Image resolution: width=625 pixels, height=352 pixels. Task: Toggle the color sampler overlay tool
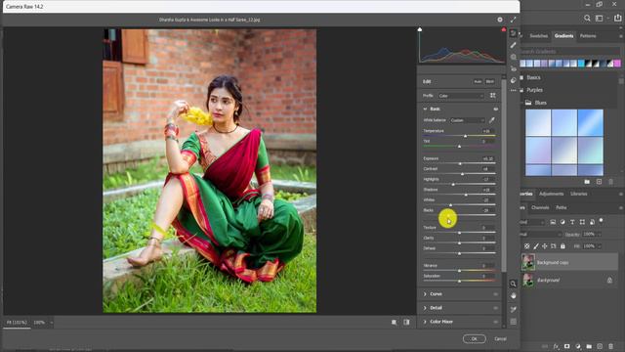point(514,309)
